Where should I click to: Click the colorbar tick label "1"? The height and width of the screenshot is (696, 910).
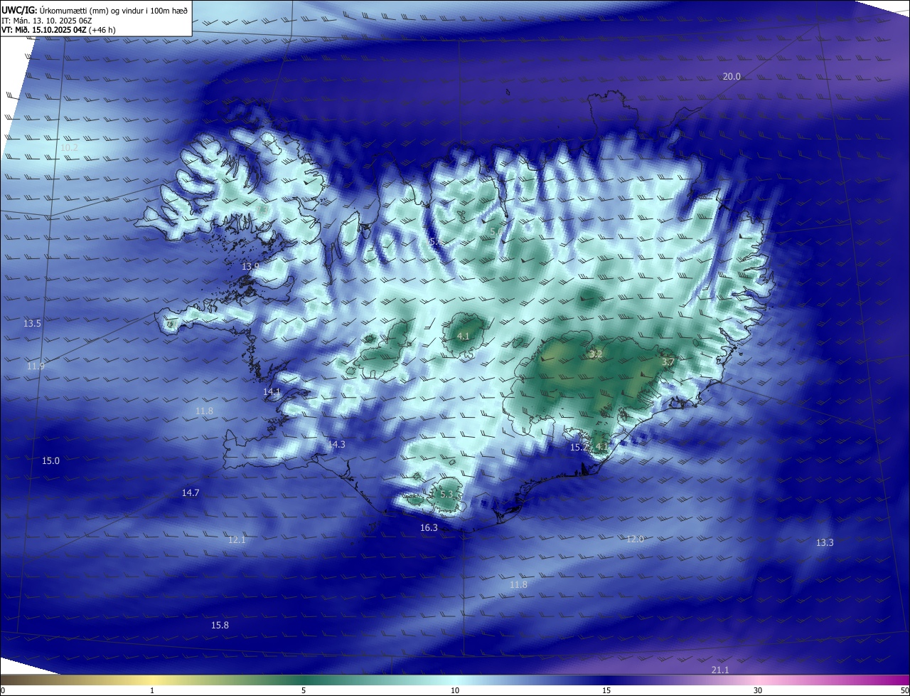[x=152, y=690]
